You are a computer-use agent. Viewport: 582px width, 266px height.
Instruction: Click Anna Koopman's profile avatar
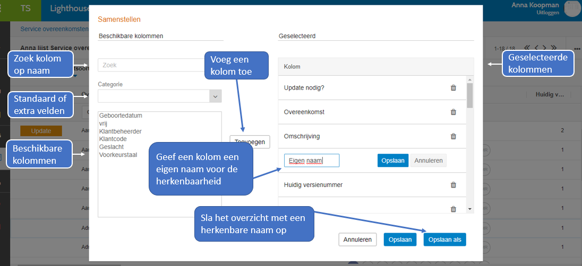click(x=572, y=8)
